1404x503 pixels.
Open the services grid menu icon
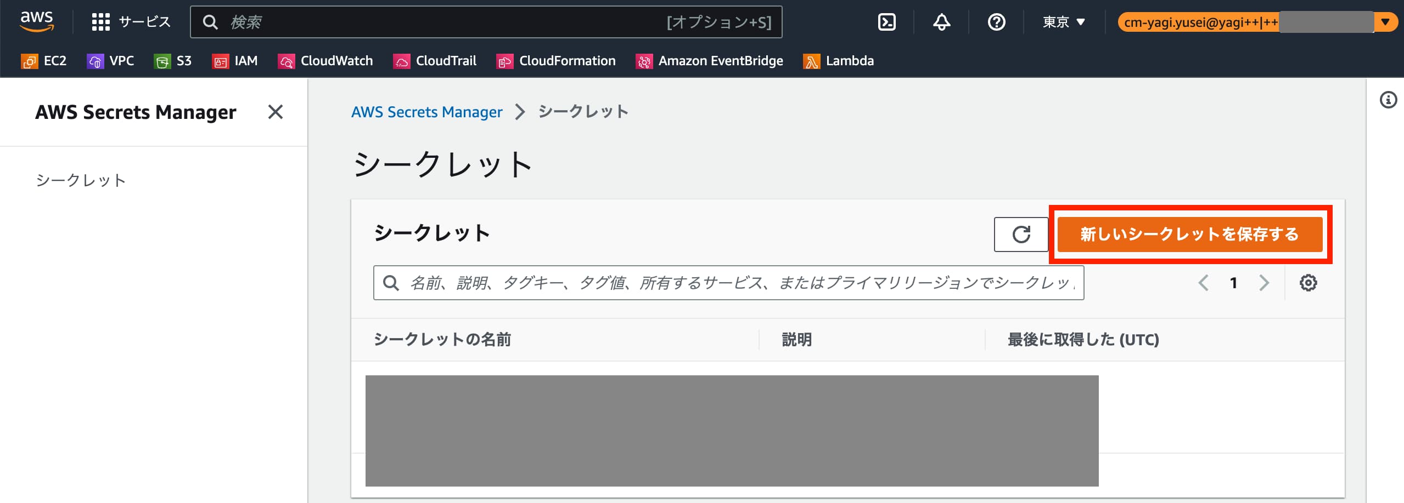[x=101, y=22]
